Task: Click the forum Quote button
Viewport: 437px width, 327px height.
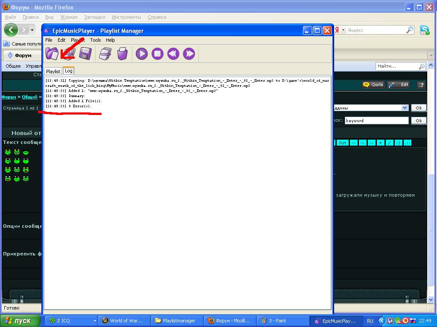Action: [x=373, y=85]
